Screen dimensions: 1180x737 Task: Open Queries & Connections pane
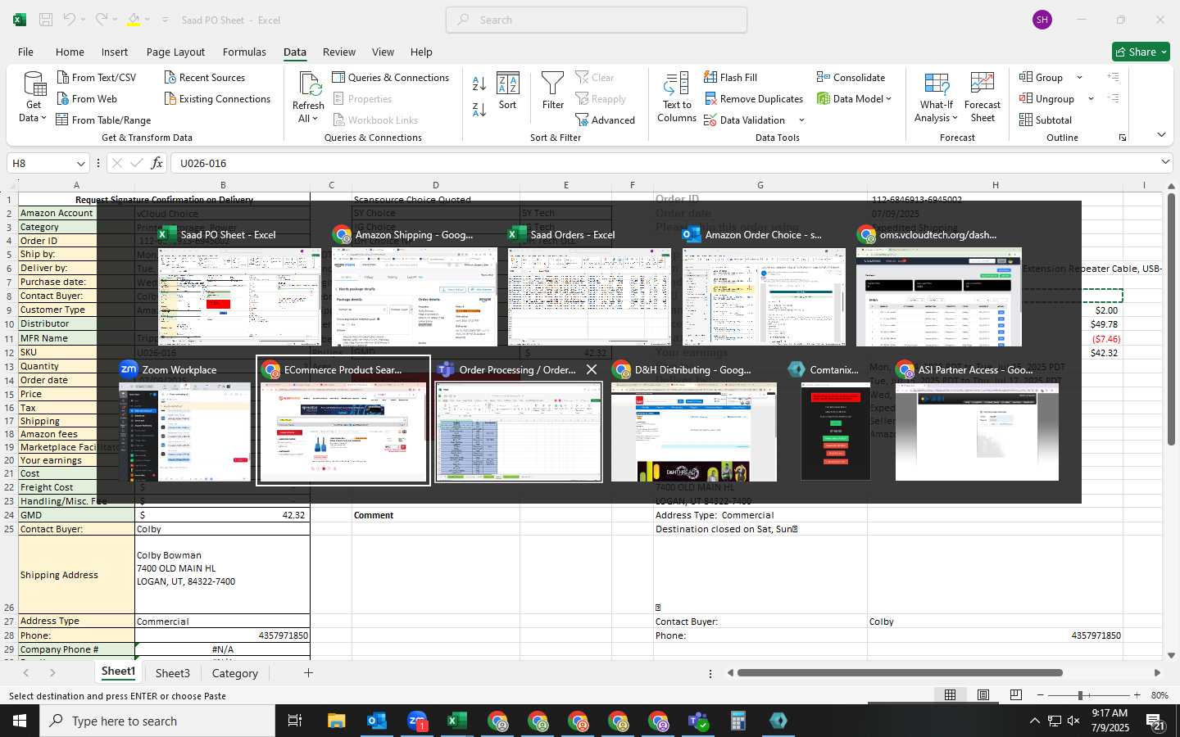pos(391,77)
